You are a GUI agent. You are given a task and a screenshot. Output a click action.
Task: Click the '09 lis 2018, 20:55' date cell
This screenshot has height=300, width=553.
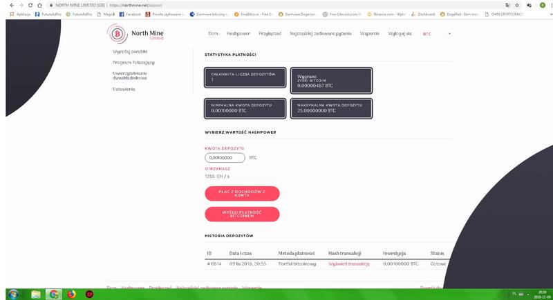pyautogui.click(x=247, y=263)
